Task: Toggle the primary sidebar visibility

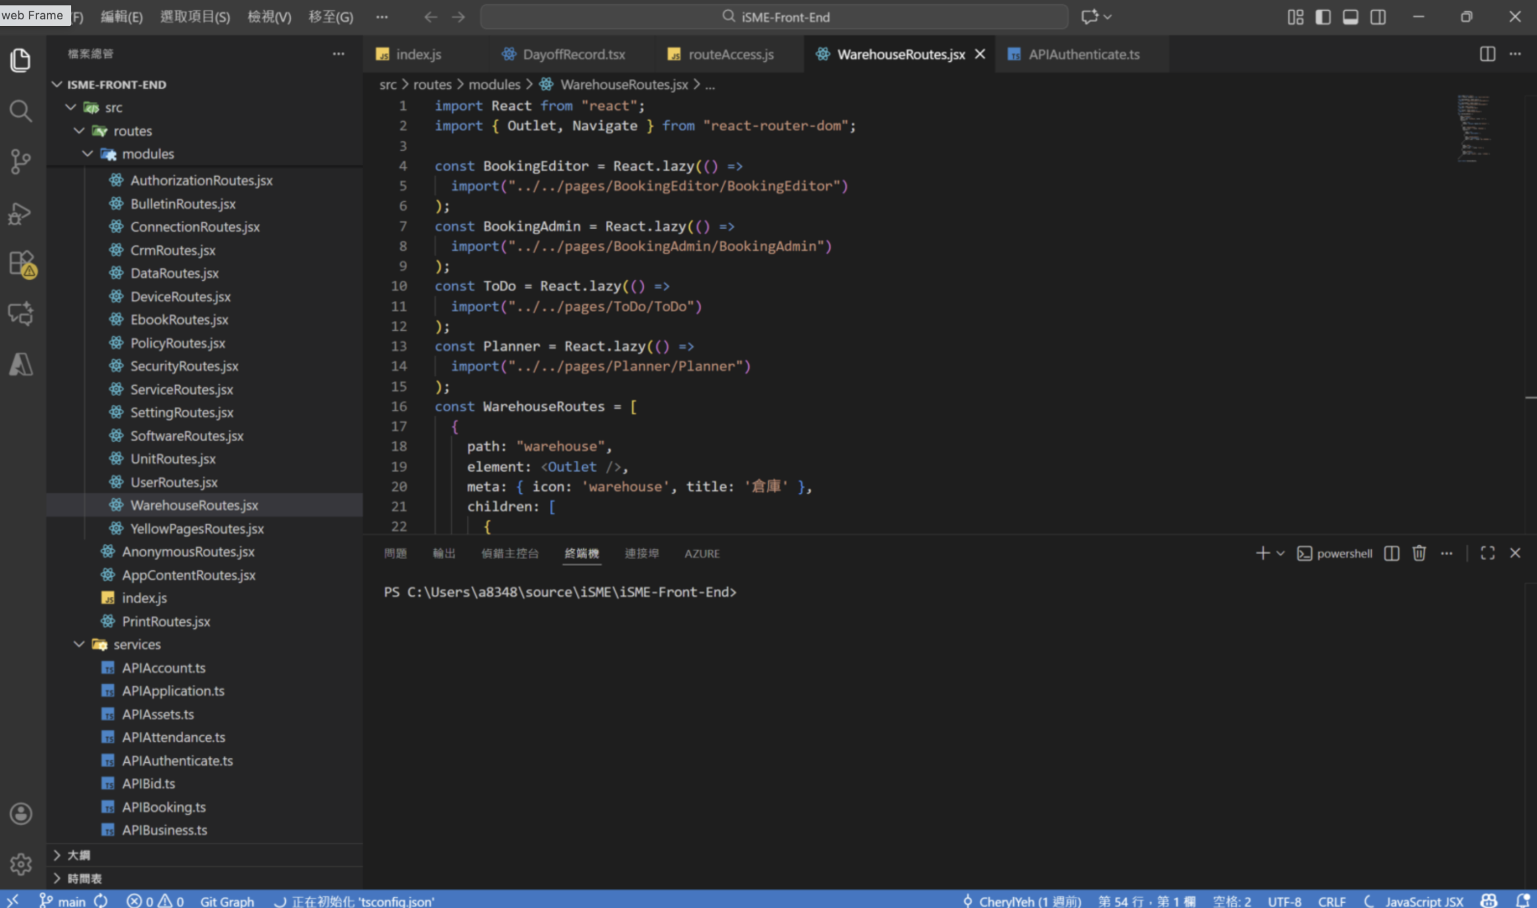Action: [1322, 17]
